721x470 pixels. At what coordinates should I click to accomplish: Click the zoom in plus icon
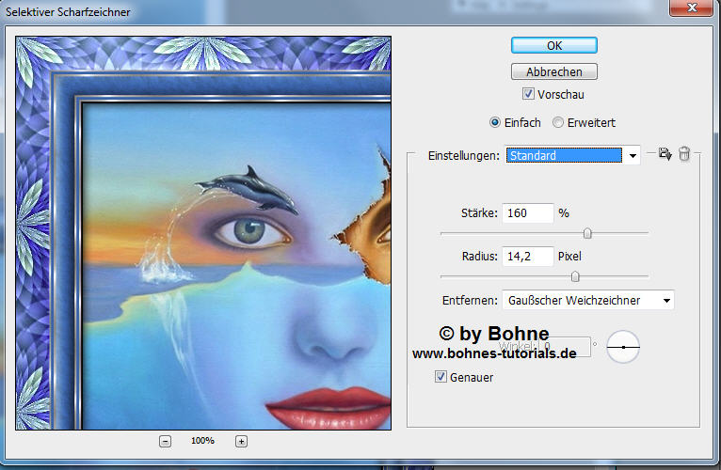pyautogui.click(x=241, y=442)
